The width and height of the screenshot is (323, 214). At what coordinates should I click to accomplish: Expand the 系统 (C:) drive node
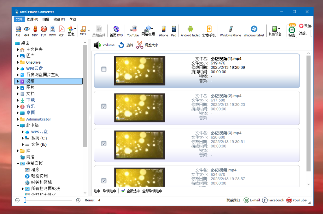23,138
